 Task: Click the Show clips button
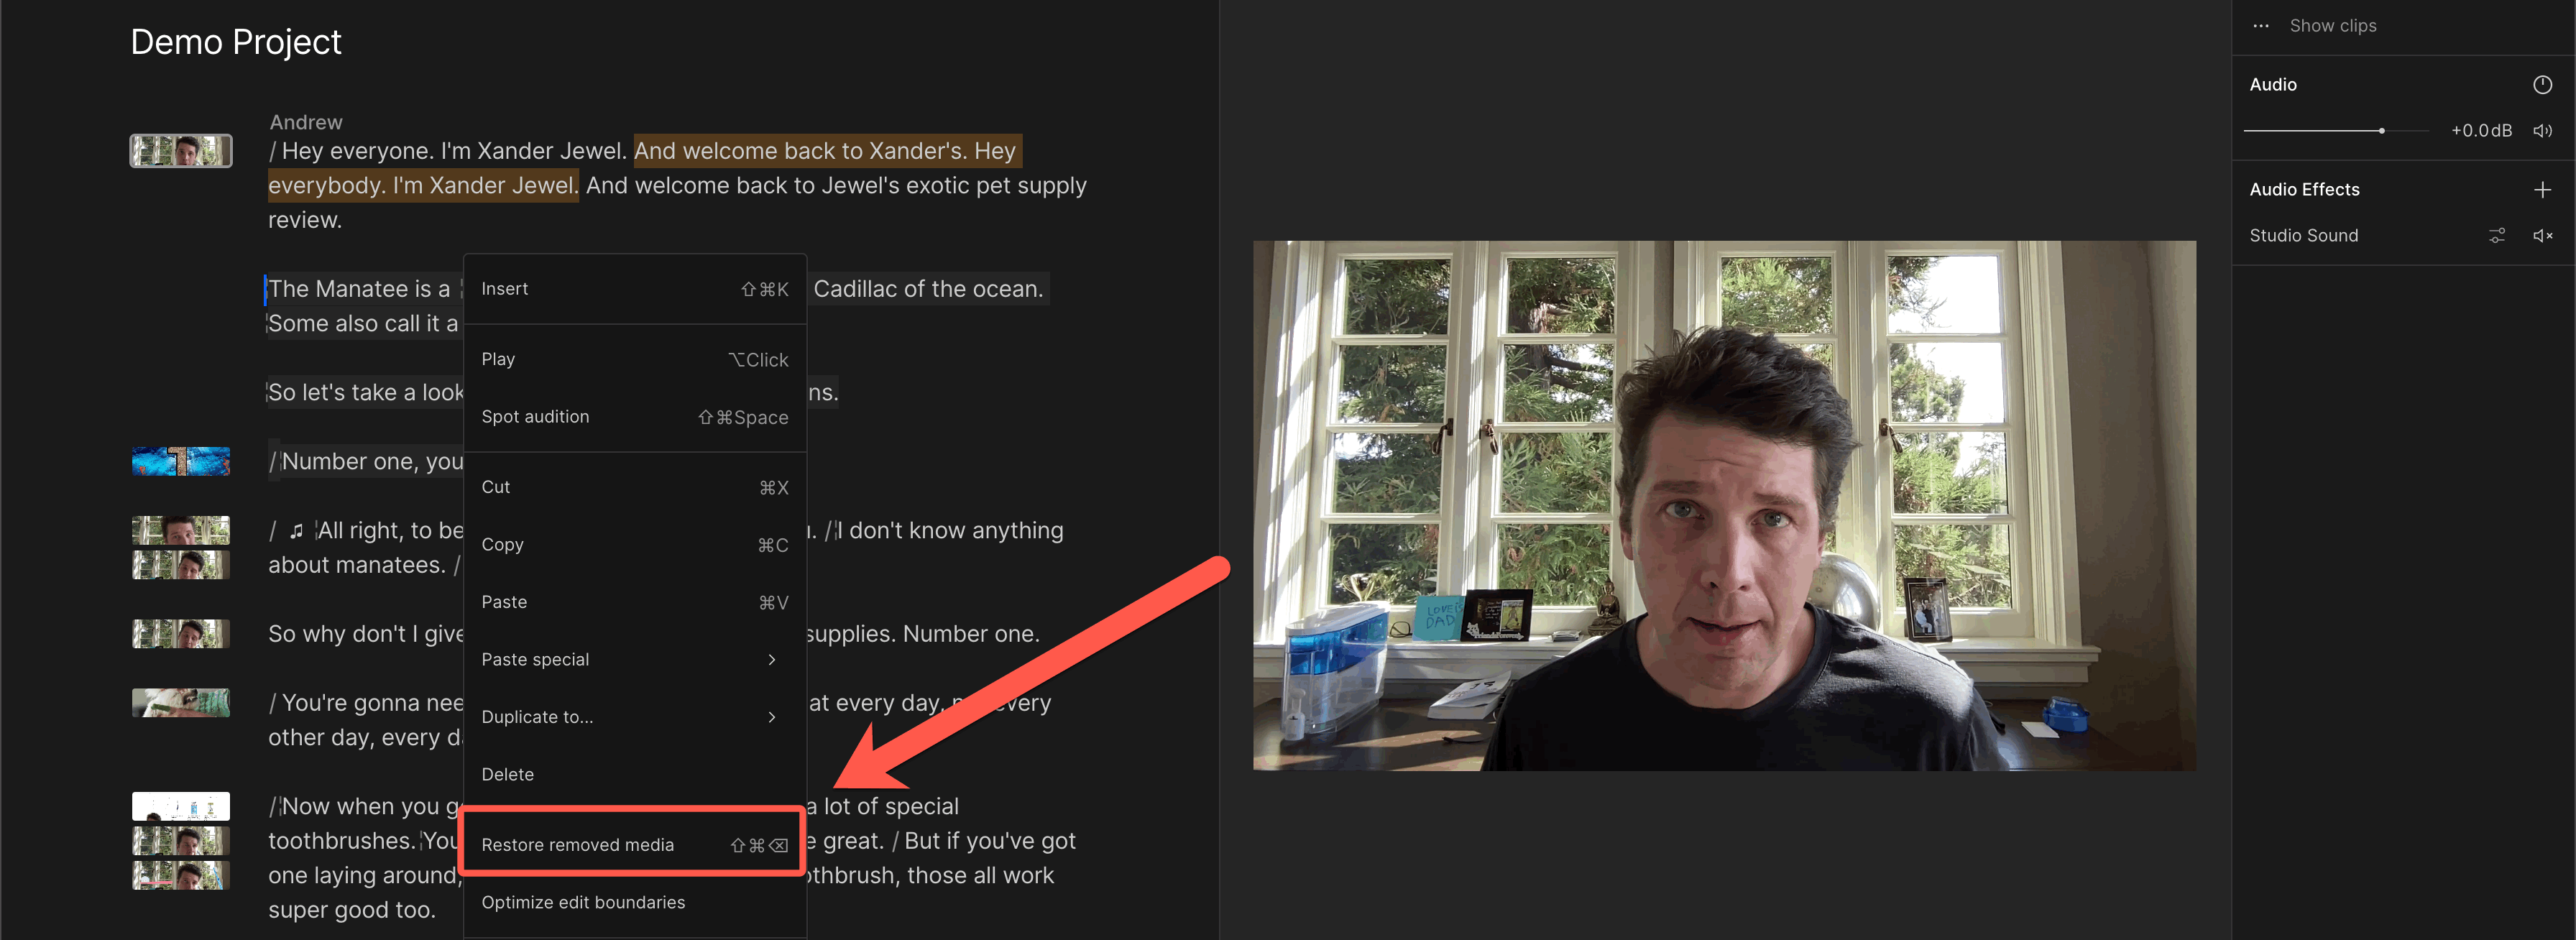point(2332,26)
